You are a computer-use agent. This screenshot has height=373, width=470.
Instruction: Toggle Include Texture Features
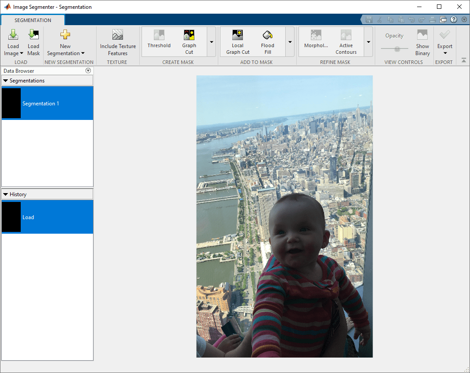pyautogui.click(x=118, y=42)
